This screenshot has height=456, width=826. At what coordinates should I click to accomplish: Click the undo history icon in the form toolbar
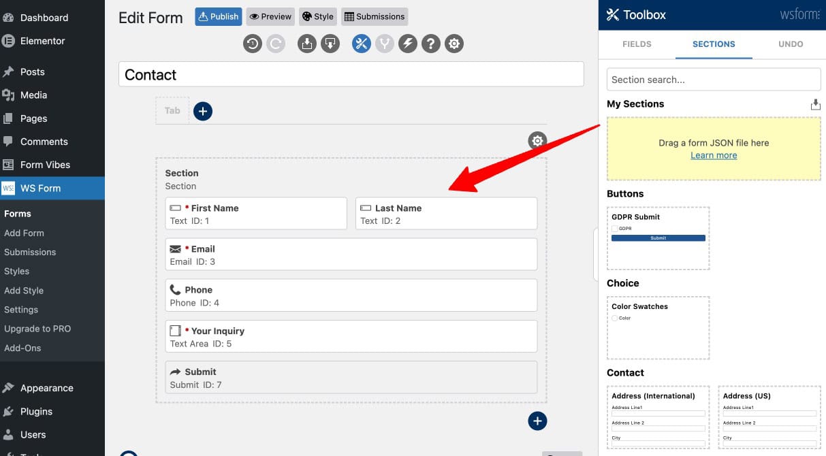pyautogui.click(x=253, y=44)
